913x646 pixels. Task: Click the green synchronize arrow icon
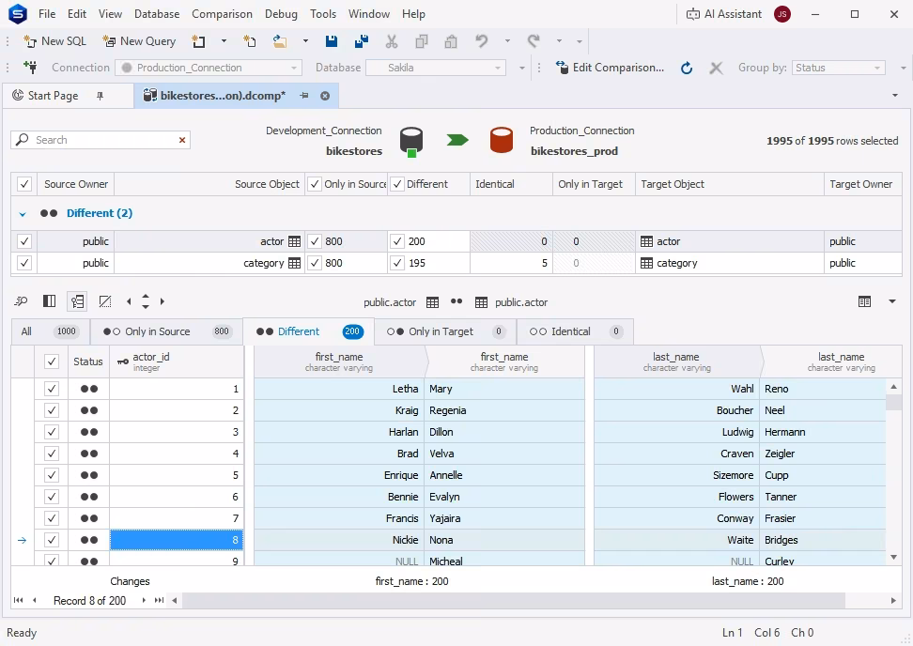[457, 140]
